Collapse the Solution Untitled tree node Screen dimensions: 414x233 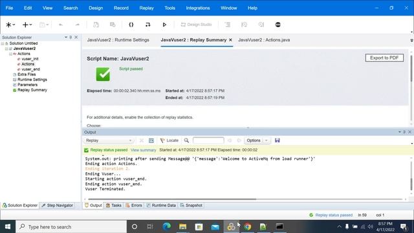click(3, 43)
